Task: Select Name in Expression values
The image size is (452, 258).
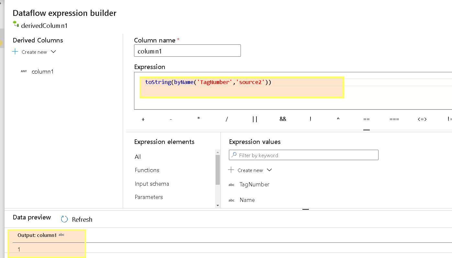Action: pos(247,200)
